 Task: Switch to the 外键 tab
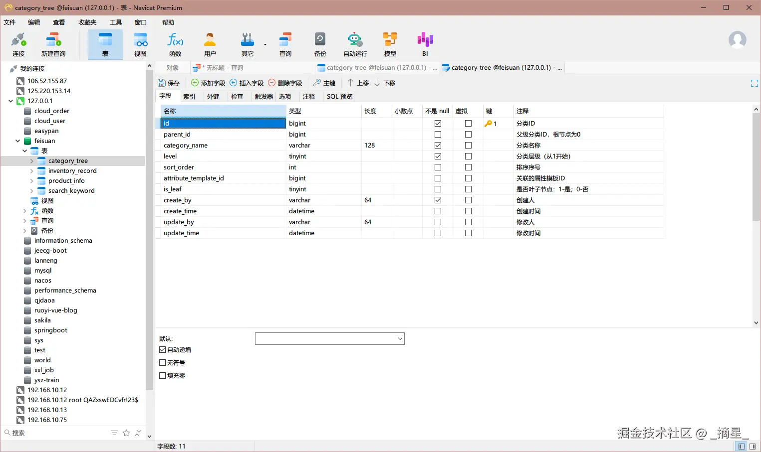click(x=213, y=97)
